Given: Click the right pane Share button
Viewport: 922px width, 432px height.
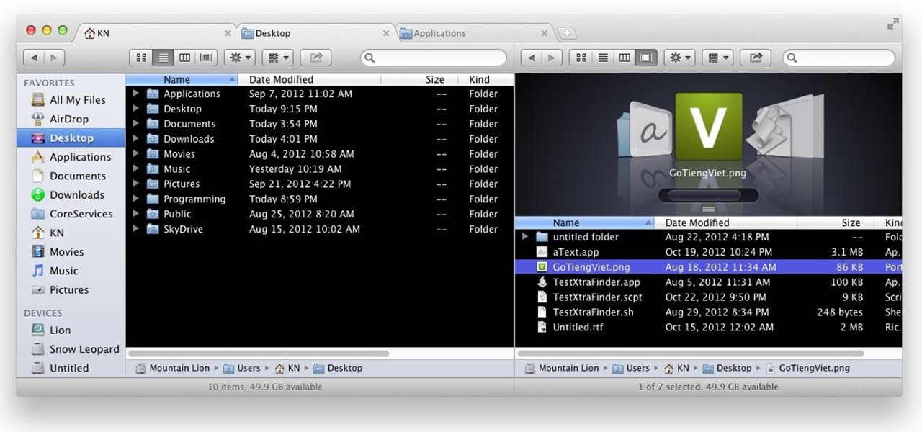Looking at the screenshot, I should pos(755,58).
